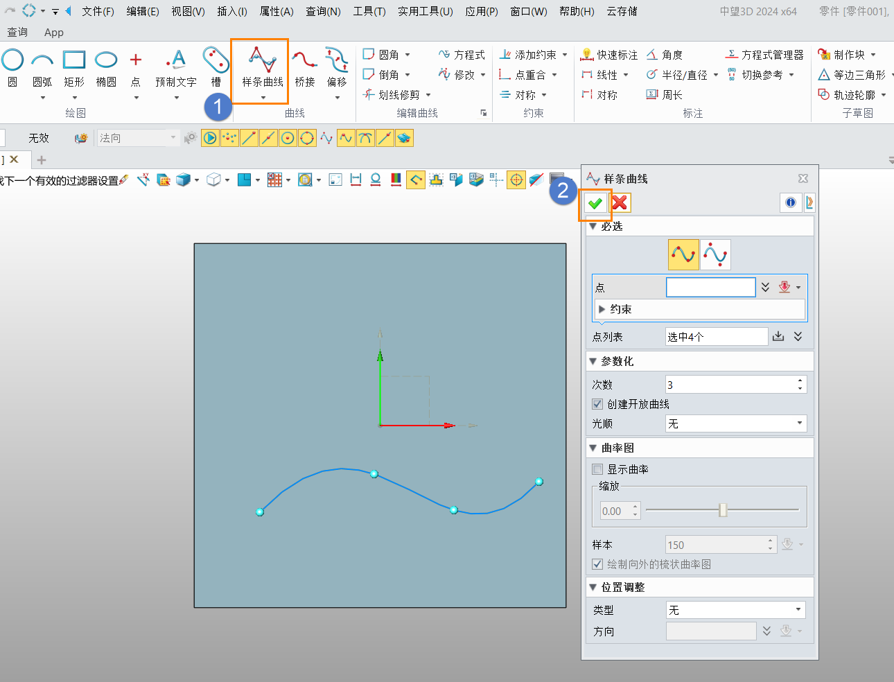Select the 预制文字 text tool
Screen dimensions: 894x682
176,68
